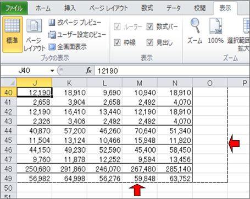
Task: Open the 数式 ribbon tab
Action: 147,8
